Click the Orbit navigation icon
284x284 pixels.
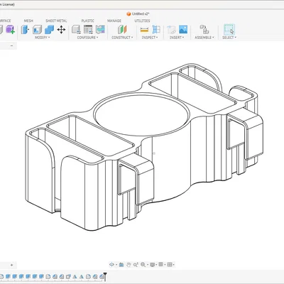point(111,265)
